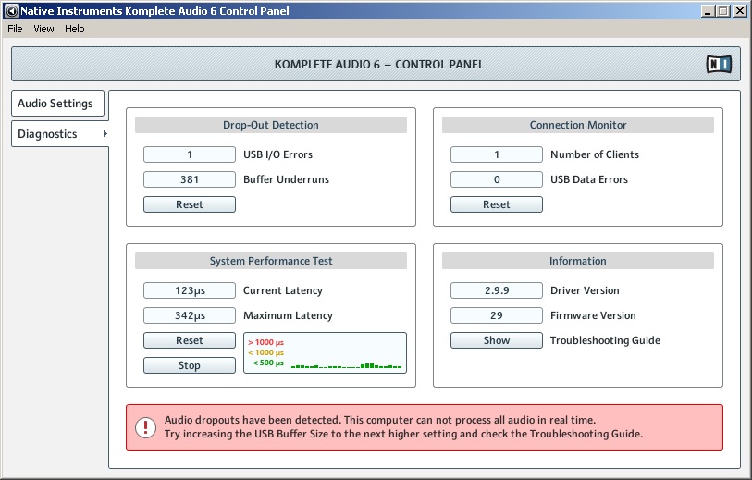
Task: Show the Troubleshooting Guide
Action: [497, 340]
